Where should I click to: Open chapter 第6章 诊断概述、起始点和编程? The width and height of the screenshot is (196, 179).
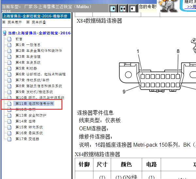tap(41, 74)
